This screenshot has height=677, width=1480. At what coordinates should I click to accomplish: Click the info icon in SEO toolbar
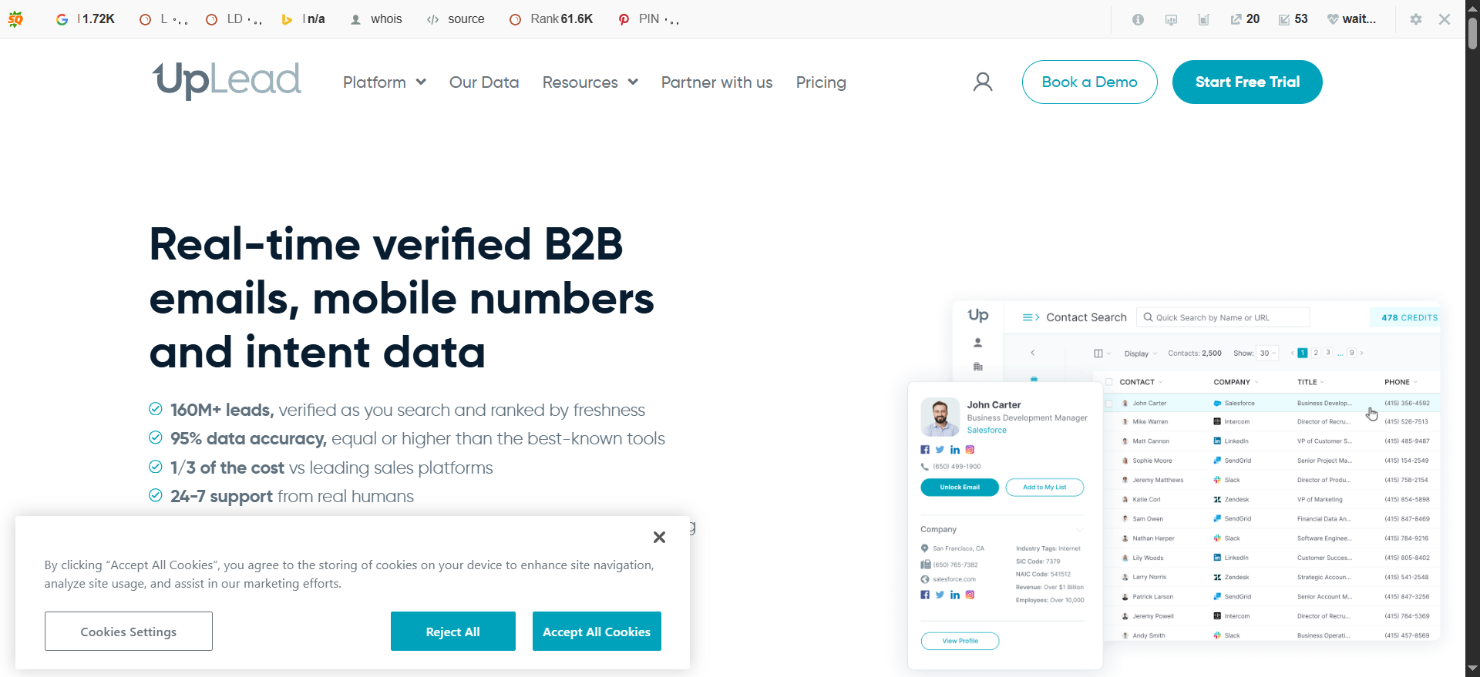click(x=1138, y=19)
